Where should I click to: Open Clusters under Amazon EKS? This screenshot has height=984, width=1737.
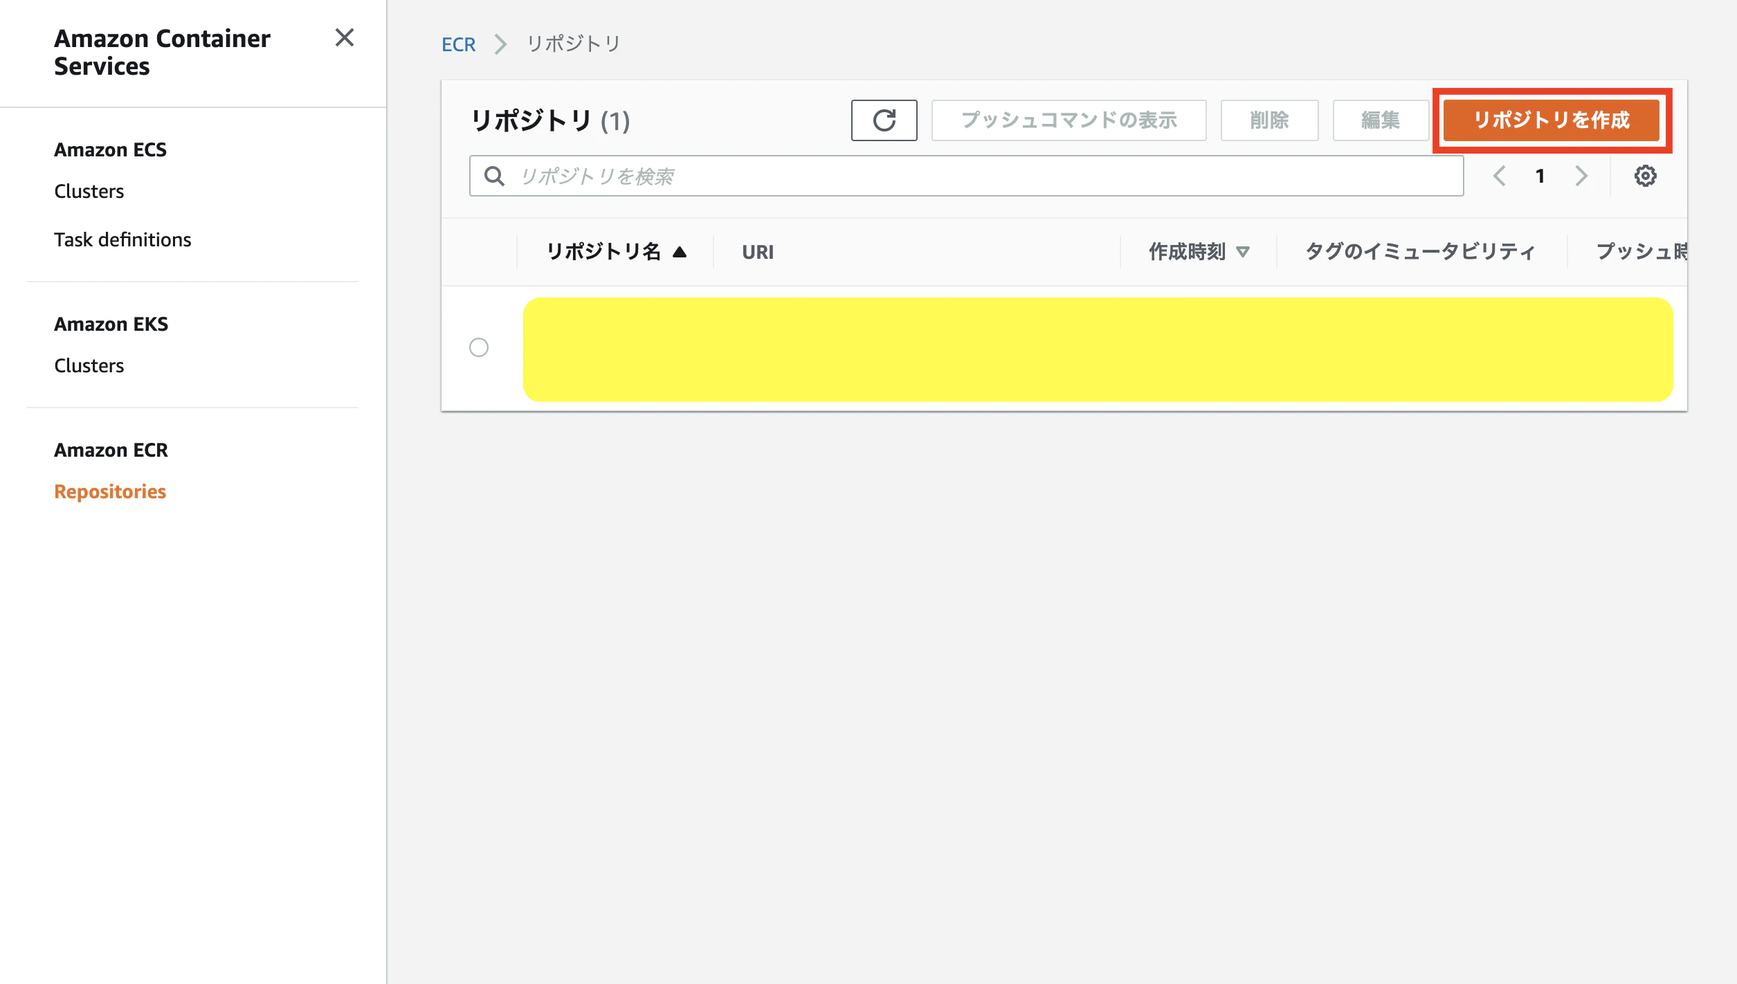click(89, 365)
